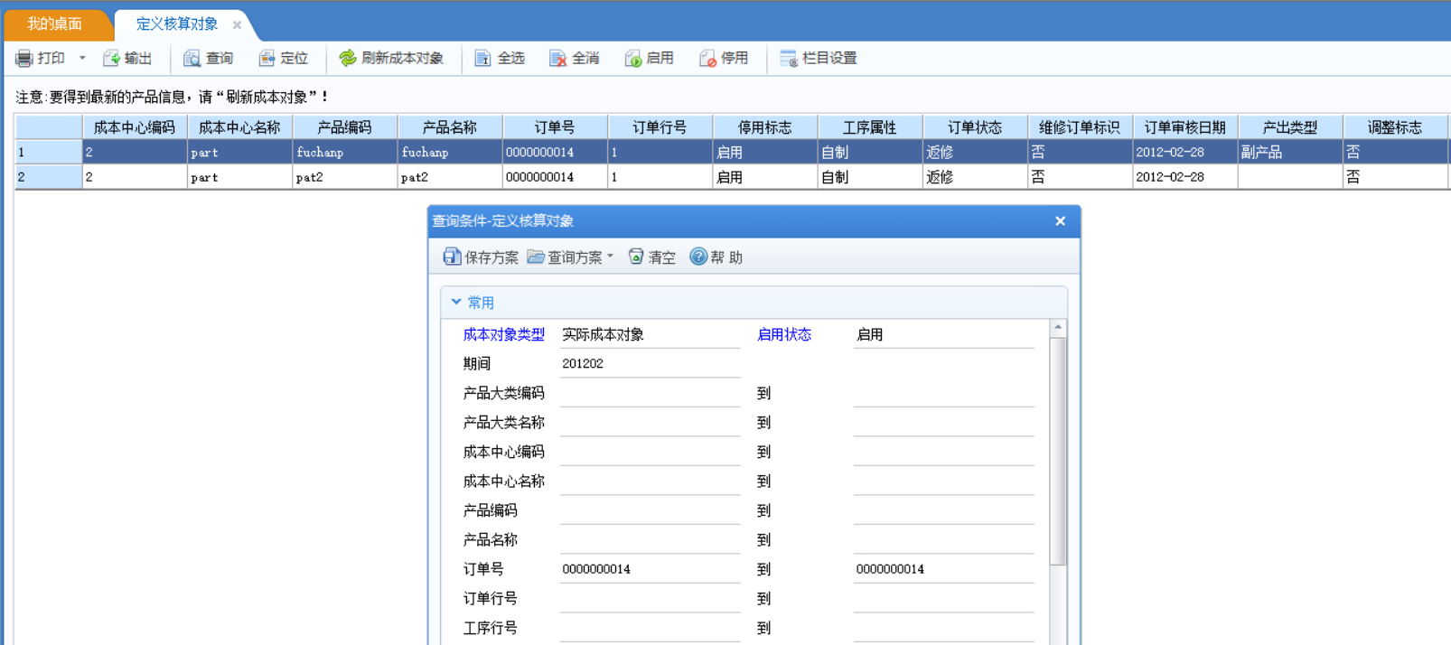
Task: Open 帮助 help in the query dialog
Action: click(716, 257)
